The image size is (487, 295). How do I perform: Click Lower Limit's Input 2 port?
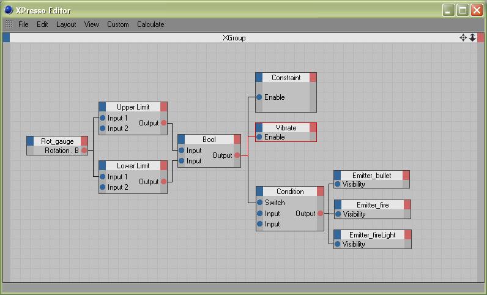[103, 187]
